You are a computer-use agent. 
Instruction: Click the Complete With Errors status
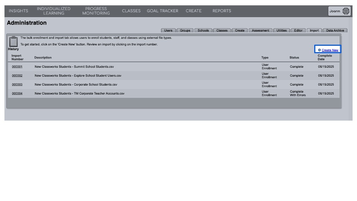click(297, 93)
